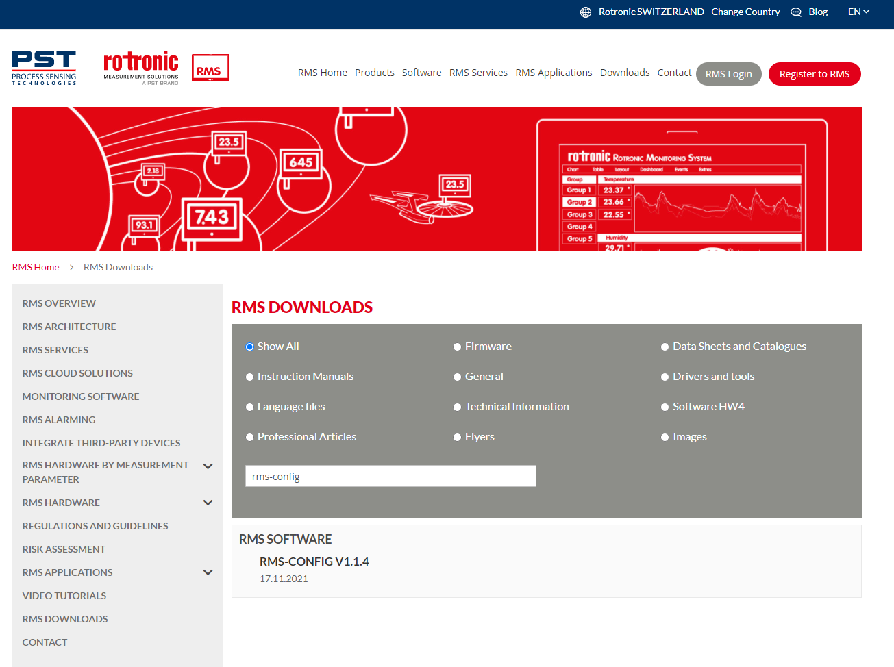
Task: Pick the Drivers and tools radio option
Action: pyautogui.click(x=665, y=377)
